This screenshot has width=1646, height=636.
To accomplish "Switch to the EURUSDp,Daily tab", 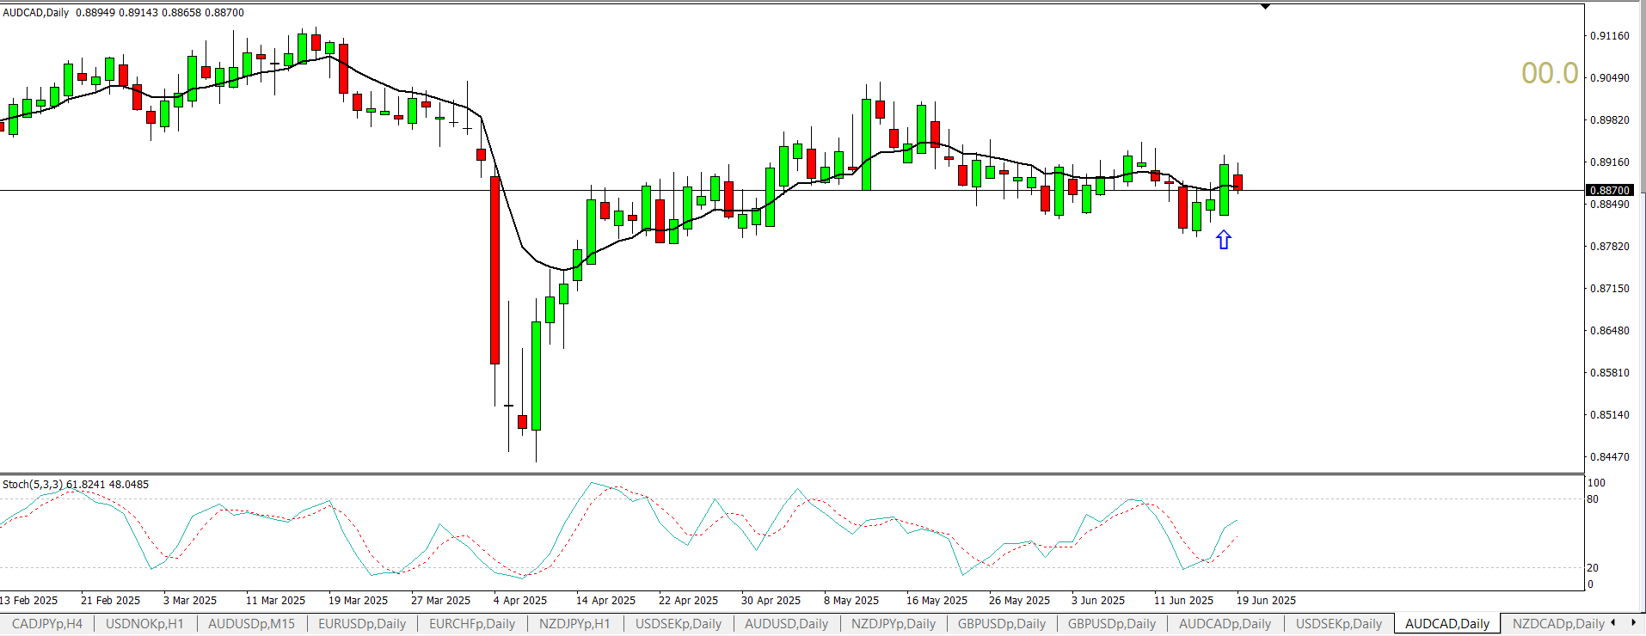I will pyautogui.click(x=362, y=624).
